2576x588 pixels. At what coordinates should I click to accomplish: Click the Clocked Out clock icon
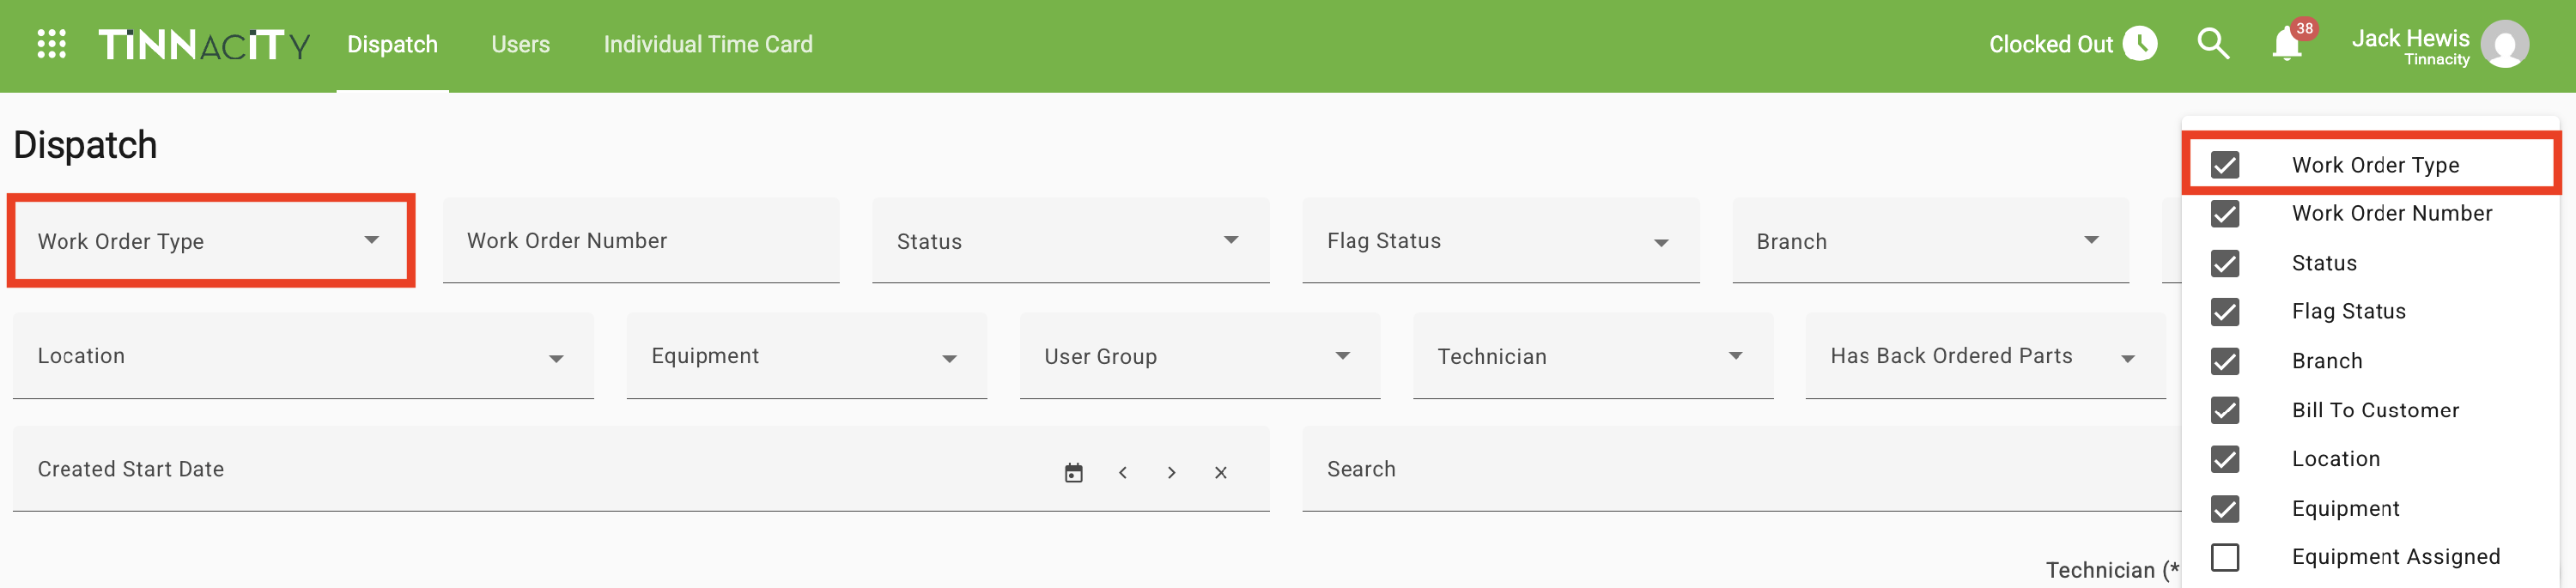[x=2140, y=44]
